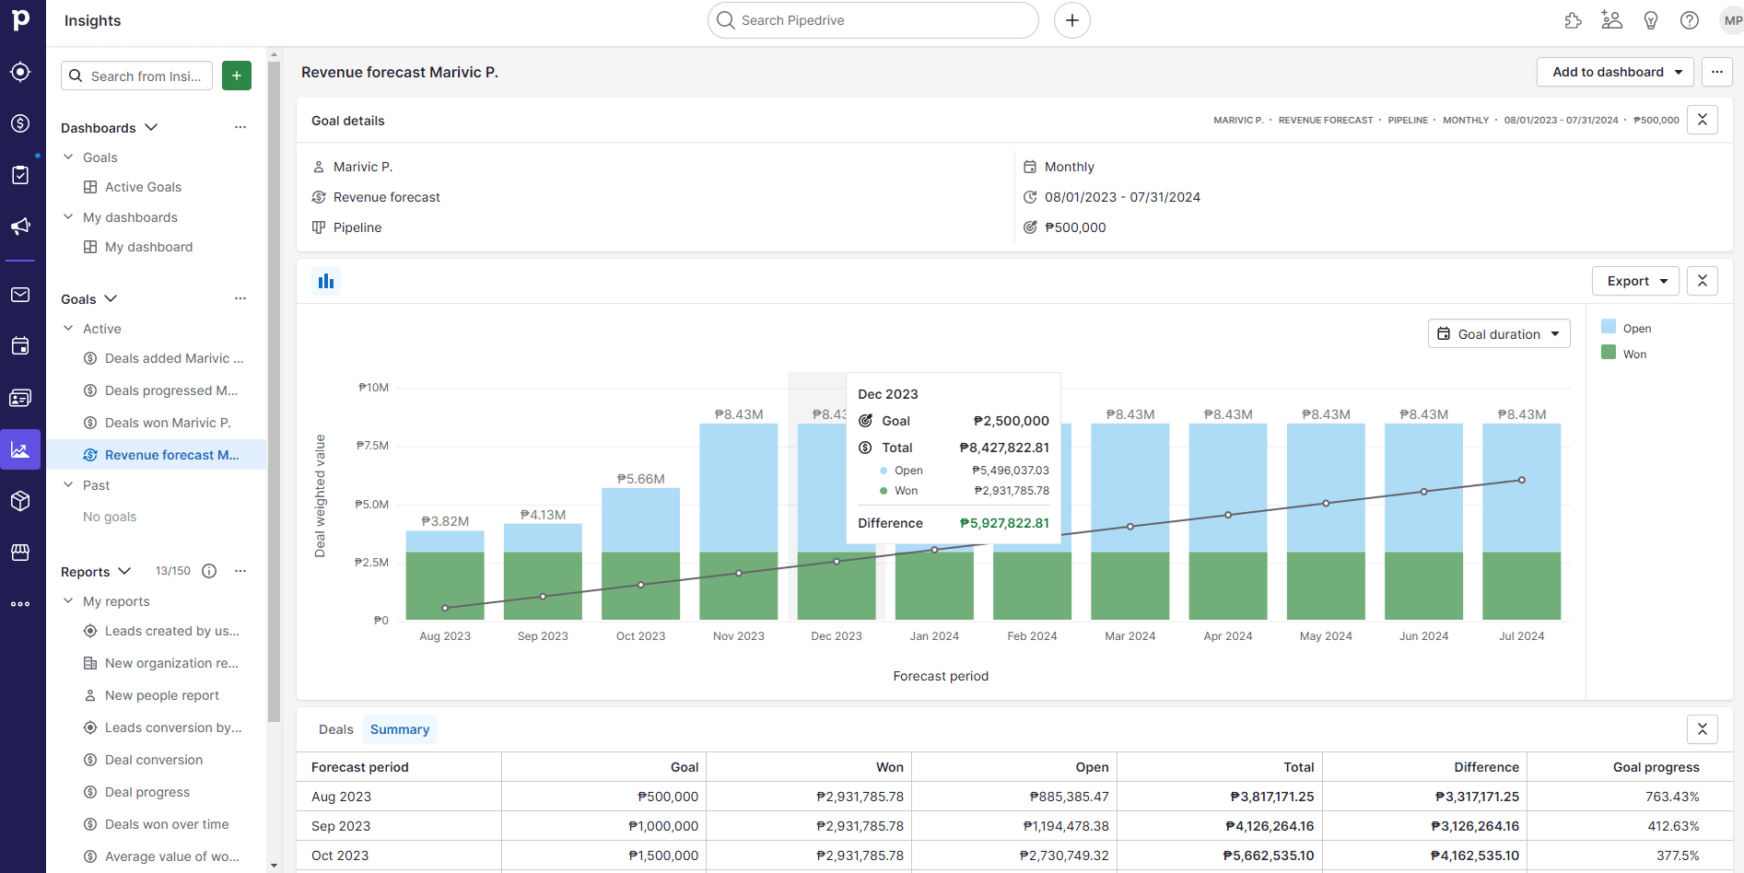
Task: Open the lightbulb sales assistant icon
Action: [1651, 20]
